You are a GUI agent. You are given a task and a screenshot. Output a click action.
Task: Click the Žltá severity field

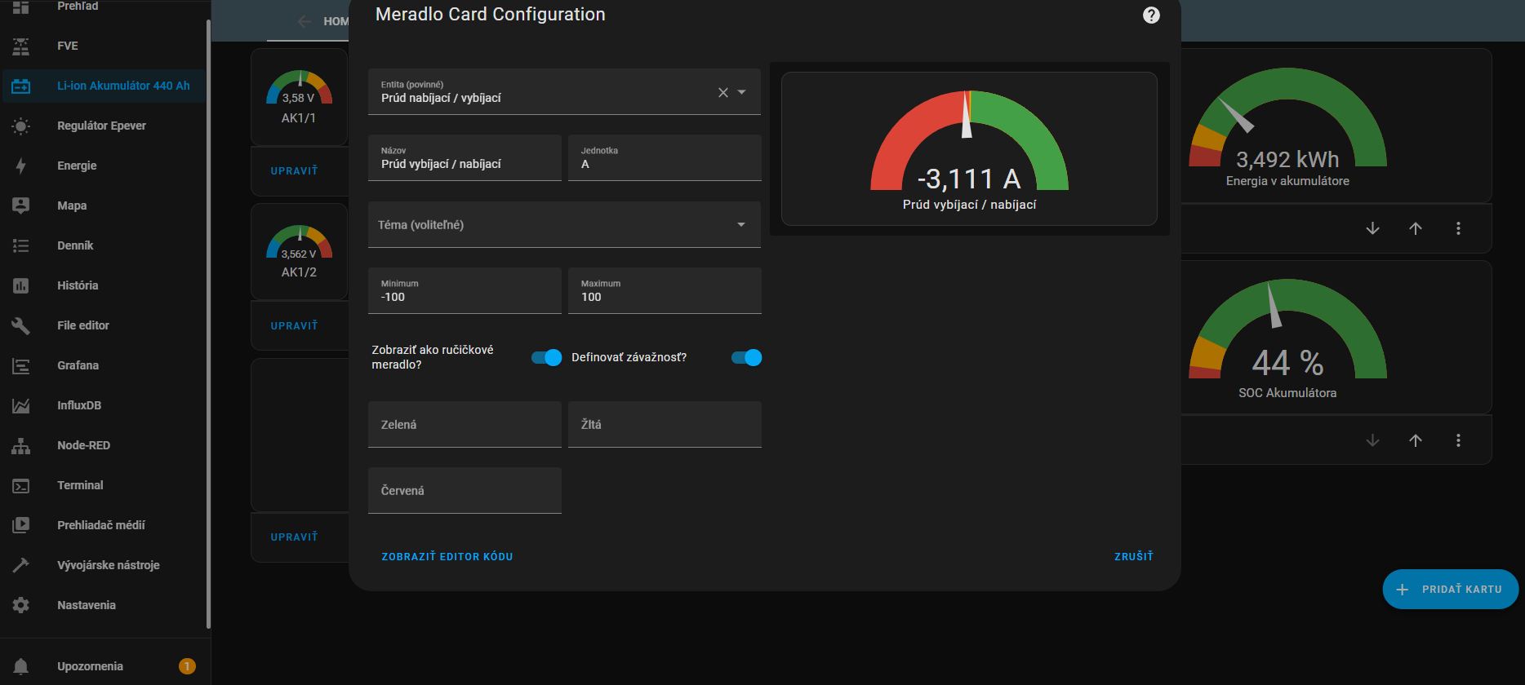click(x=665, y=424)
